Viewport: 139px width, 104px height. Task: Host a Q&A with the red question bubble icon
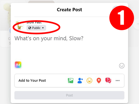click(x=108, y=80)
